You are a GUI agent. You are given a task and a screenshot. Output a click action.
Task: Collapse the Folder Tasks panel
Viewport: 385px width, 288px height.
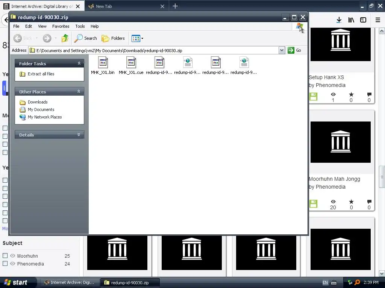pos(79,63)
